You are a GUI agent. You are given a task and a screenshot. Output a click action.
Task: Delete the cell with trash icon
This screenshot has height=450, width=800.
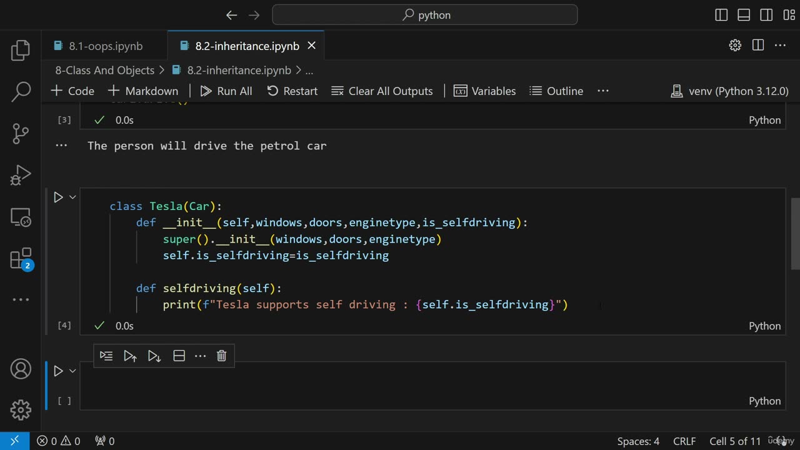pos(221,356)
